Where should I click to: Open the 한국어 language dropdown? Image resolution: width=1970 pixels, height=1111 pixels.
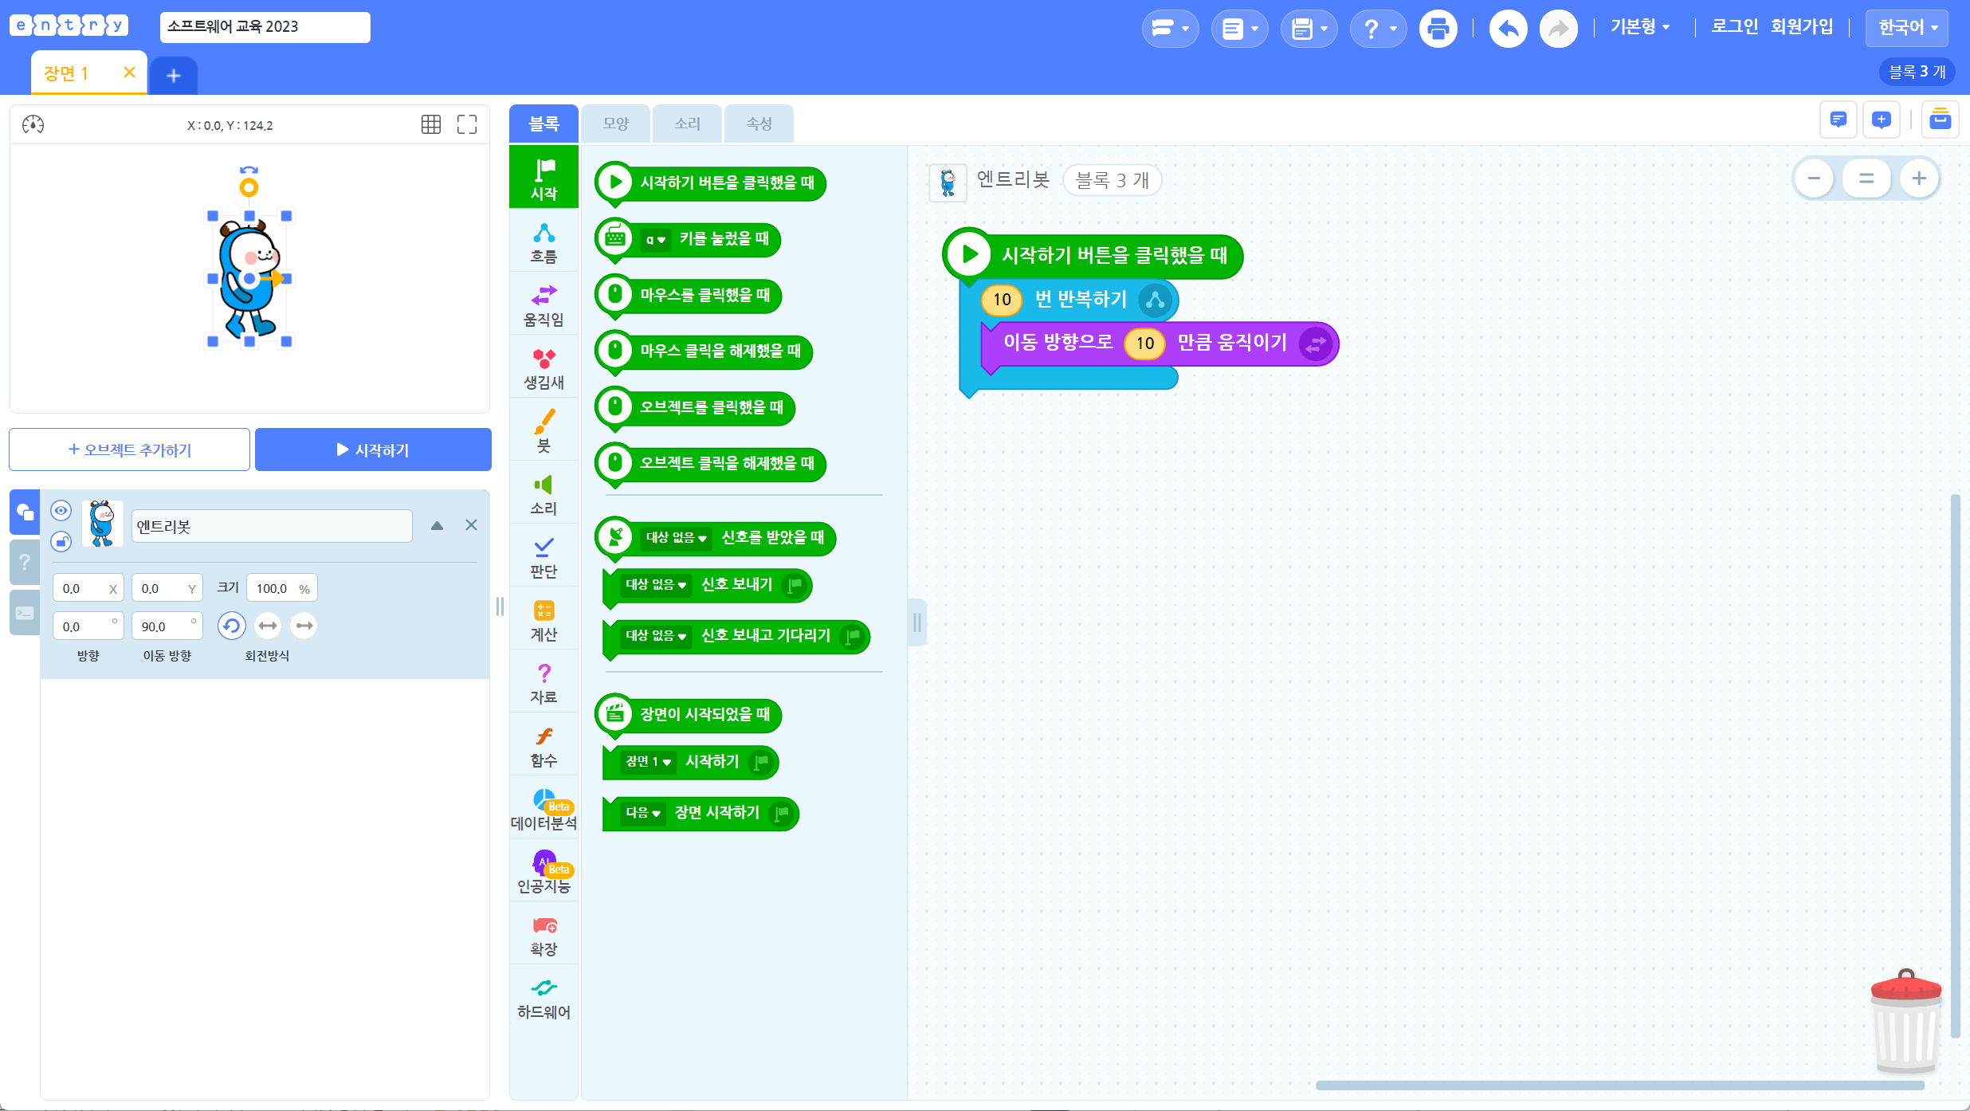[x=1907, y=27]
